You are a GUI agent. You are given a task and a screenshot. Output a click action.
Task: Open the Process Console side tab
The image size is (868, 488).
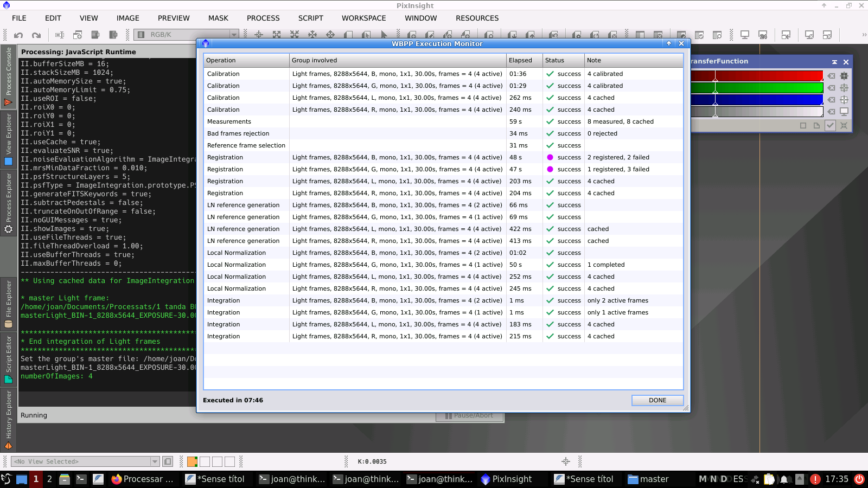(x=8, y=76)
